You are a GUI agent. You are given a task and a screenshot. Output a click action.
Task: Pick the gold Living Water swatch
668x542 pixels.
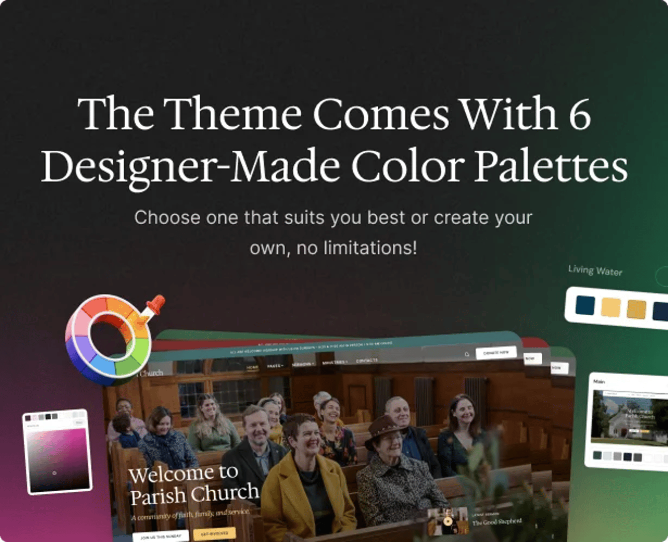click(636, 309)
